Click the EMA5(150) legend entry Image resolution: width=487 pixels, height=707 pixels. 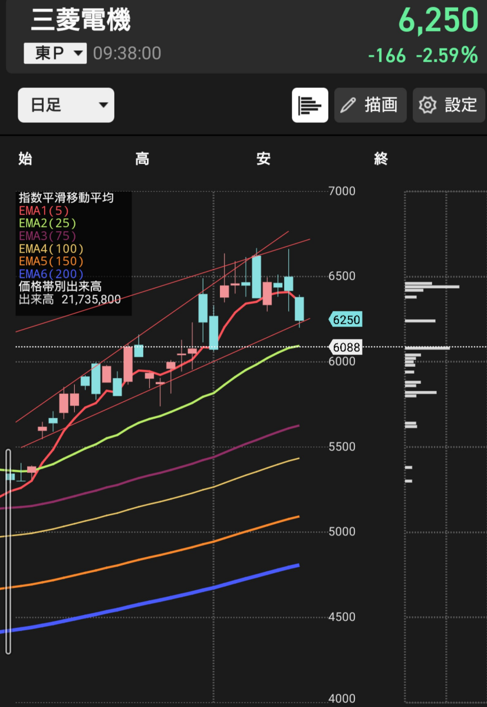pos(51,261)
